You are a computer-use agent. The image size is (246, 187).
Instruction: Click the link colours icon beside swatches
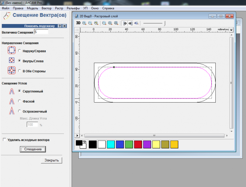click(x=85, y=141)
